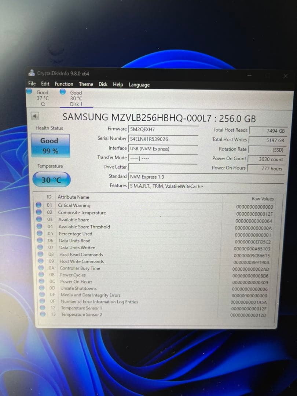Click the empty Drive Letter field
The width and height of the screenshot is (297, 396).
point(163,167)
